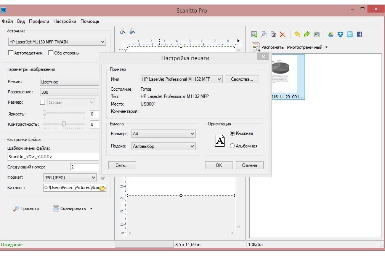Open the Разрешение 300 dropdown
The image size is (385, 258).
point(69,92)
